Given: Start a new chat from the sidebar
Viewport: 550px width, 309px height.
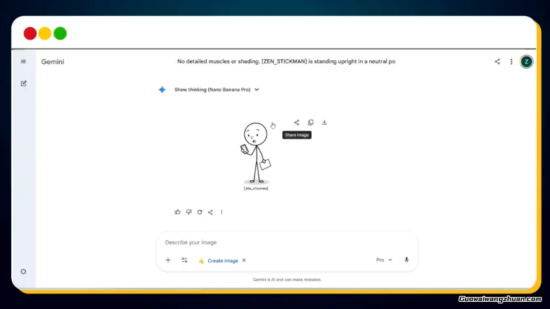Looking at the screenshot, I should click(24, 83).
